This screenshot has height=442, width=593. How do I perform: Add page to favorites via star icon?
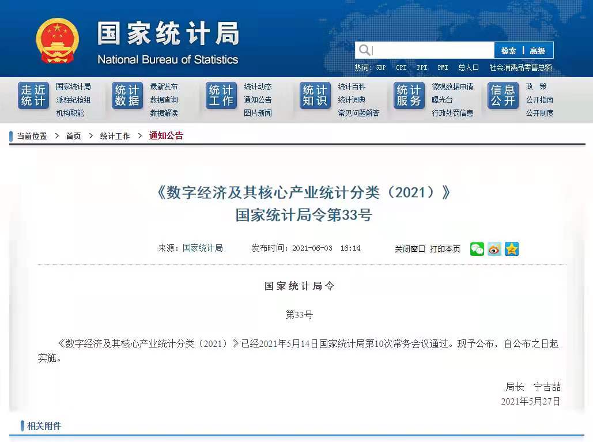click(x=511, y=248)
